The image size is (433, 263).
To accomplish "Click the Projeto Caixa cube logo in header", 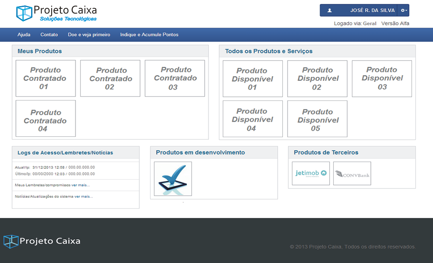I will click(24, 13).
